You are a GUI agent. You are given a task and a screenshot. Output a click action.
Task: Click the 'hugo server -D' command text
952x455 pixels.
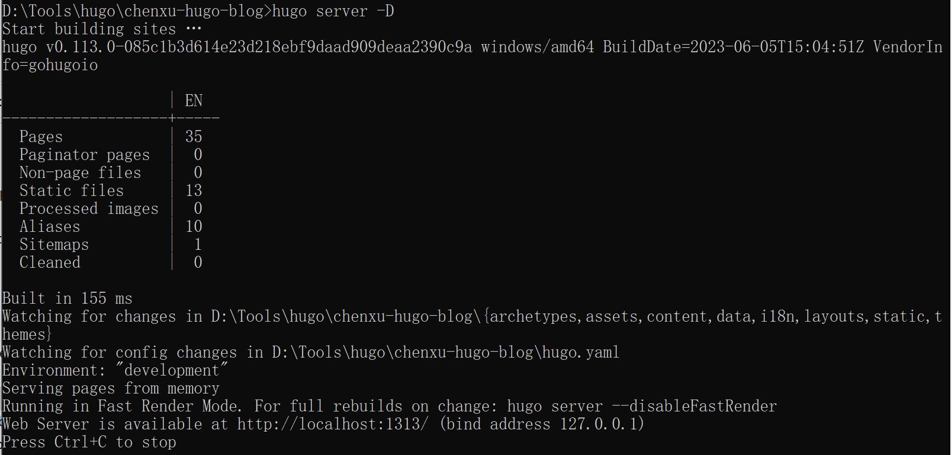pos(333,11)
